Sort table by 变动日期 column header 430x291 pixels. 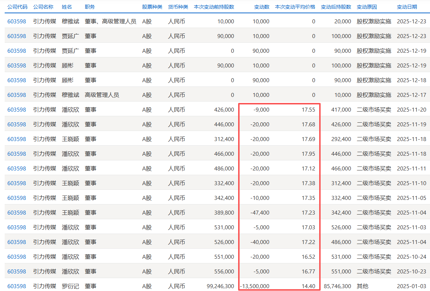coord(407,6)
